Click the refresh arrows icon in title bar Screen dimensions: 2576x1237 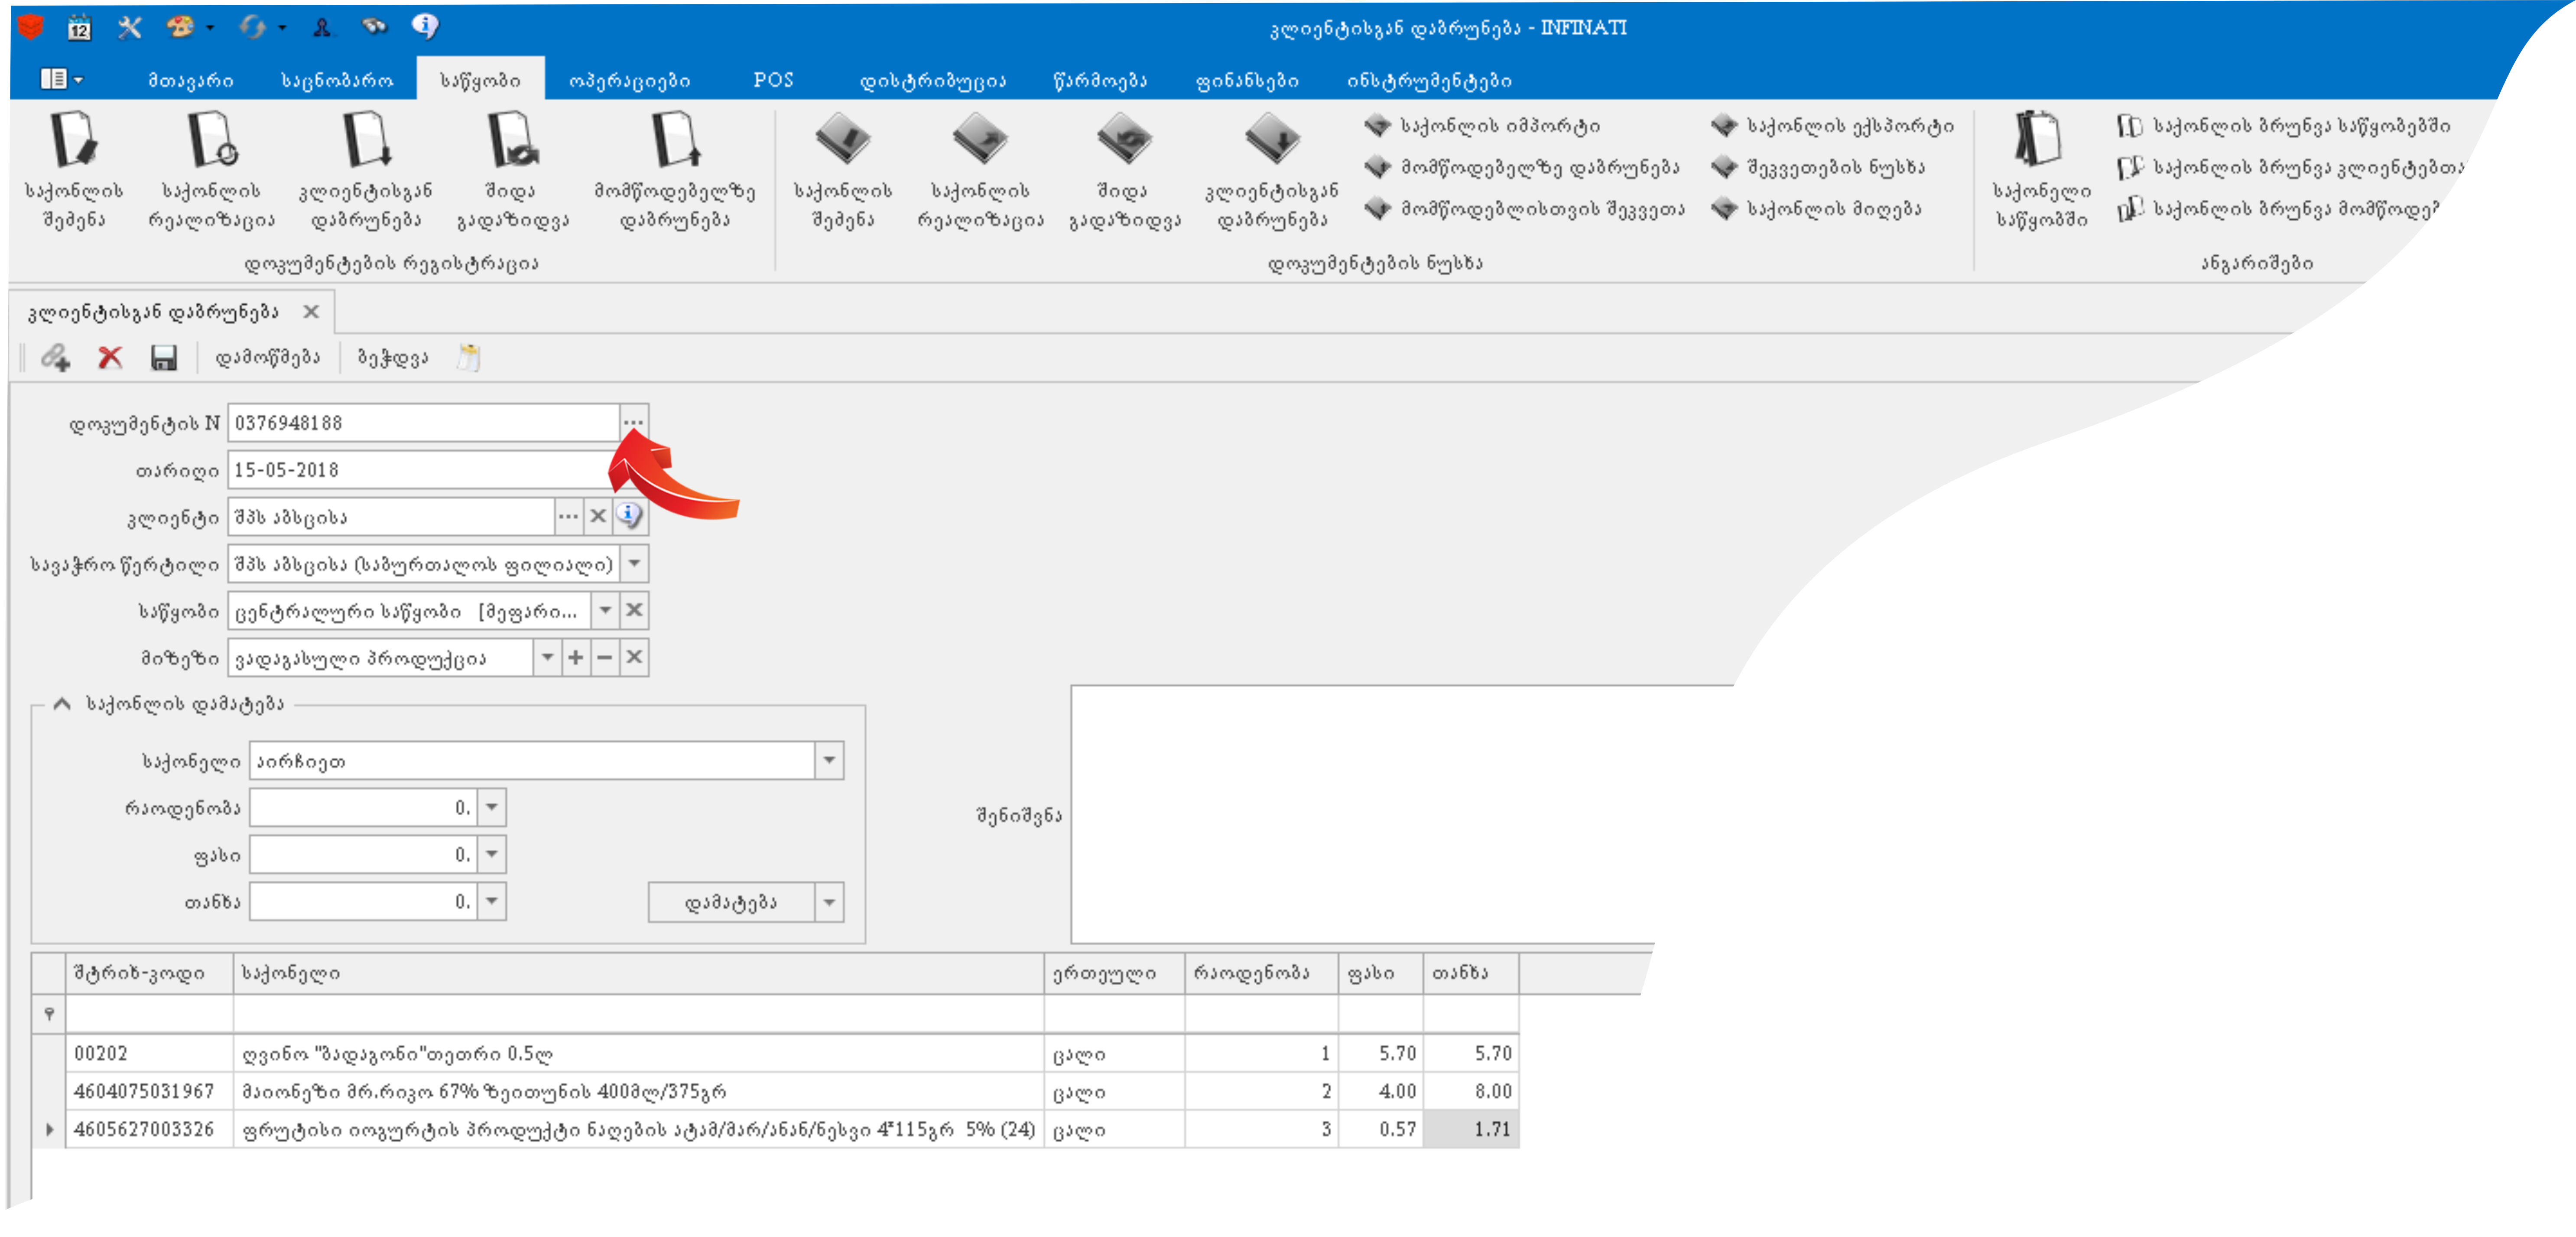(x=252, y=27)
